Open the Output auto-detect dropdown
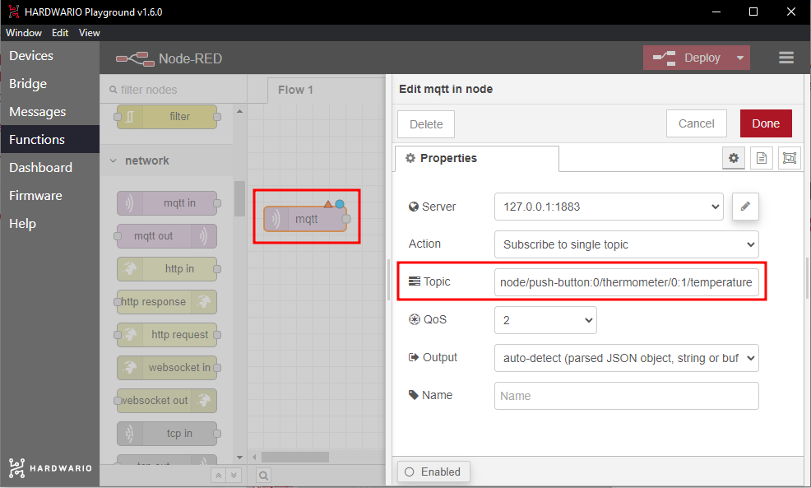The image size is (811, 488). [x=627, y=358]
